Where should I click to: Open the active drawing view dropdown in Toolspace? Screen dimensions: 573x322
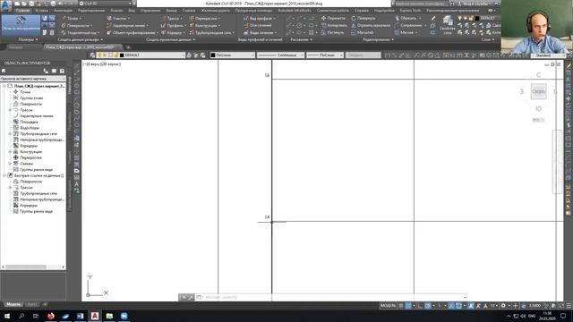[x=33, y=79]
